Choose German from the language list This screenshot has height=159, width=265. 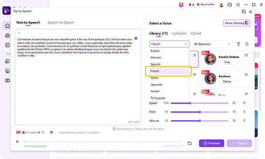pyautogui.click(x=169, y=58)
